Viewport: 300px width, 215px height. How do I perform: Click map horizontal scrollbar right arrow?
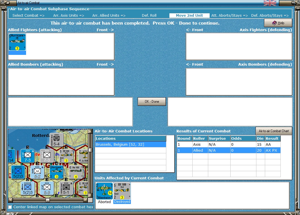click(x=85, y=200)
